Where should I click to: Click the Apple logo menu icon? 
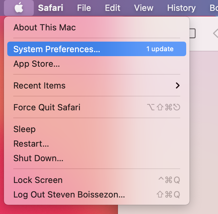pos(19,8)
